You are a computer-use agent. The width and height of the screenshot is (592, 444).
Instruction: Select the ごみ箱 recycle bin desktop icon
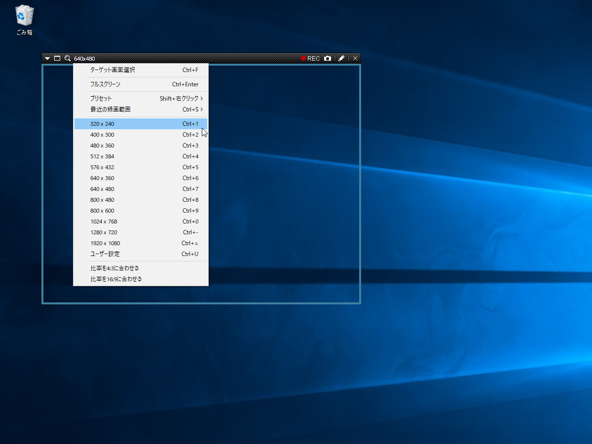tap(24, 20)
